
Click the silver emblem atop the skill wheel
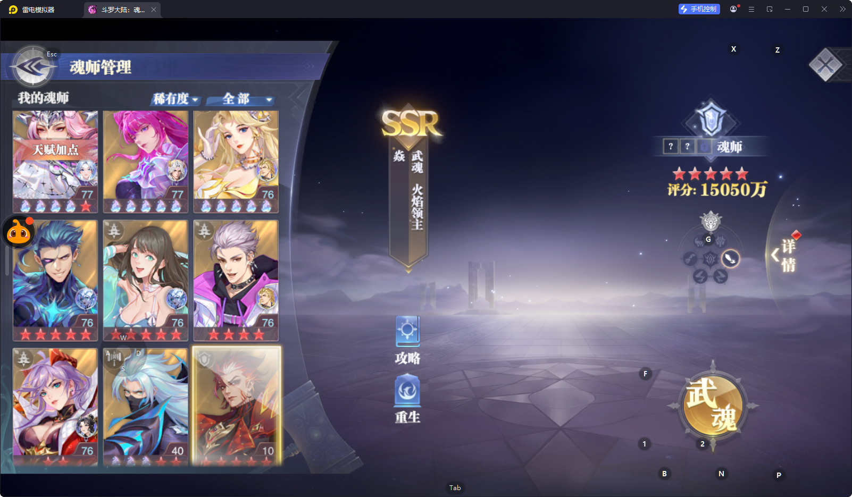(x=711, y=221)
